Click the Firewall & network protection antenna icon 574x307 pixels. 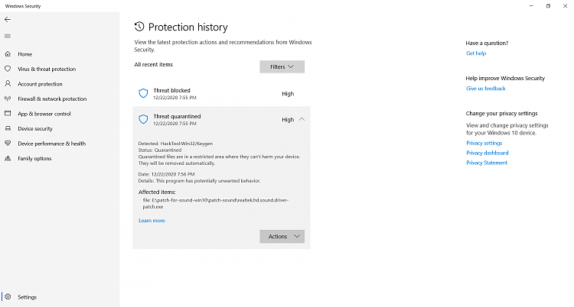[8, 99]
